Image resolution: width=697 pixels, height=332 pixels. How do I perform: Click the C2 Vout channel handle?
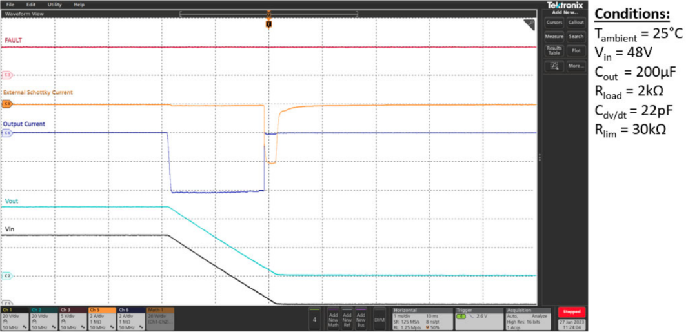point(7,275)
